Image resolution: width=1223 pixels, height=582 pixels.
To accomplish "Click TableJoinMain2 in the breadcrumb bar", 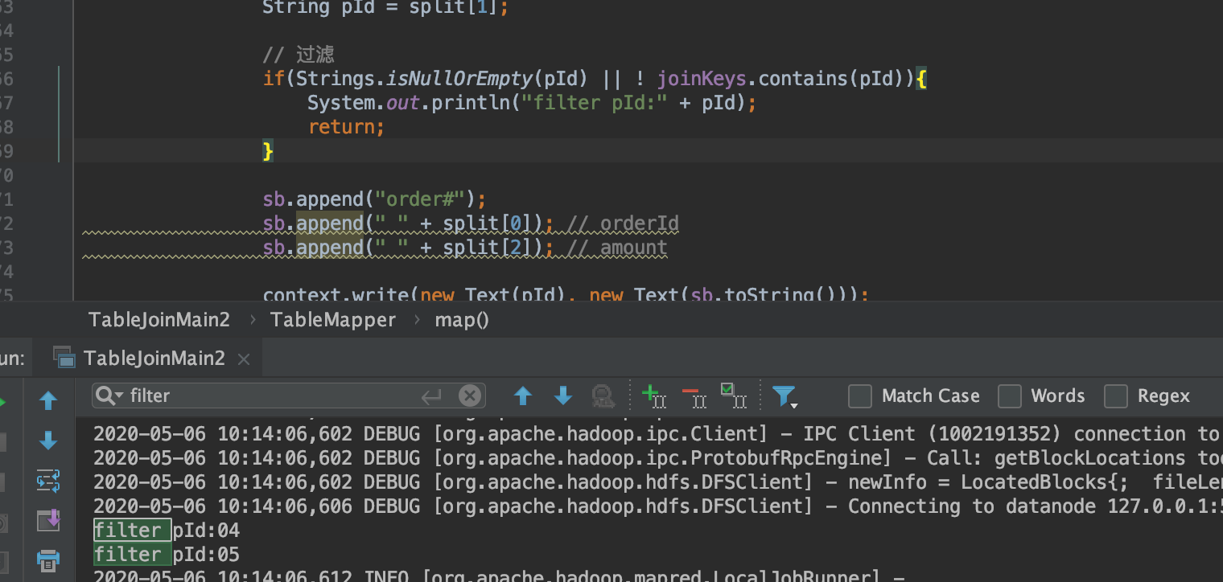I will coord(159,320).
